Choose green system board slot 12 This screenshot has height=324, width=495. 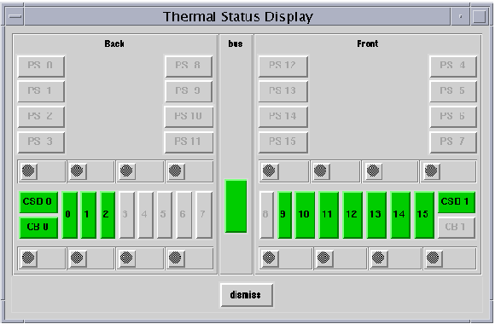(352, 215)
